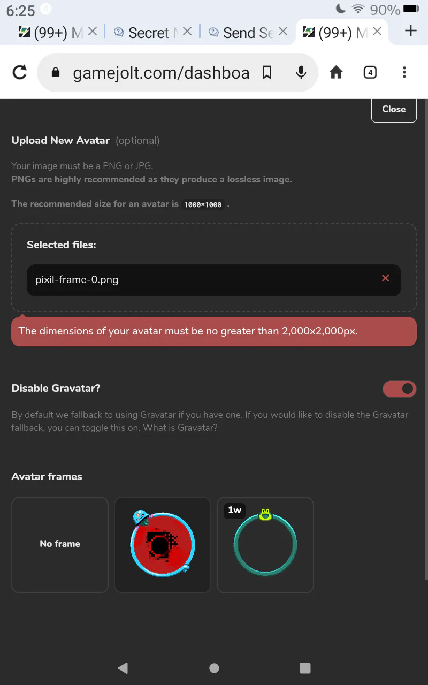Viewport: 428px width, 685px height.
Task: Toggle the Disable Gravatar switch
Action: point(399,389)
